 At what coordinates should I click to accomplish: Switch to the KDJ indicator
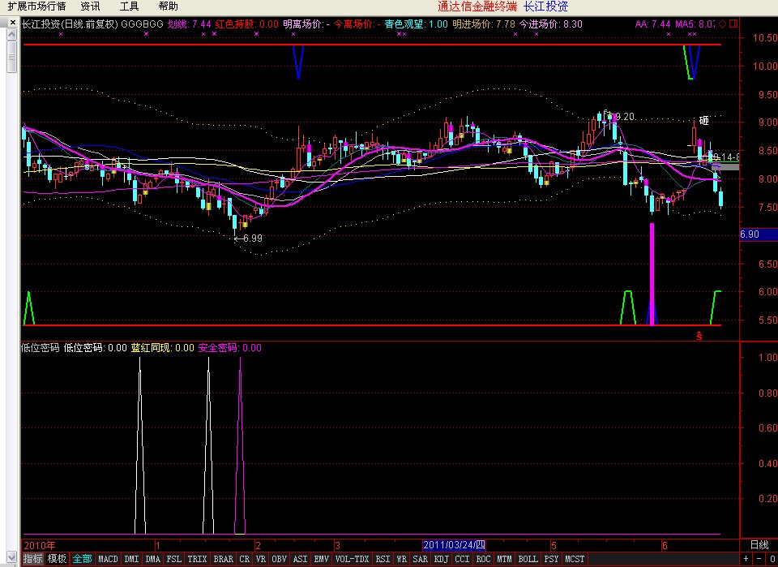tap(441, 559)
